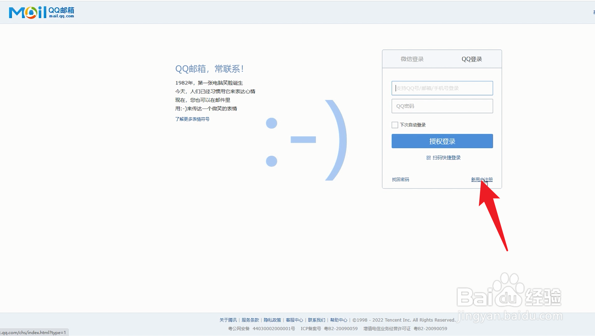Open the 关于腾讯 footer link
This screenshot has height=336, width=595.
click(228, 320)
